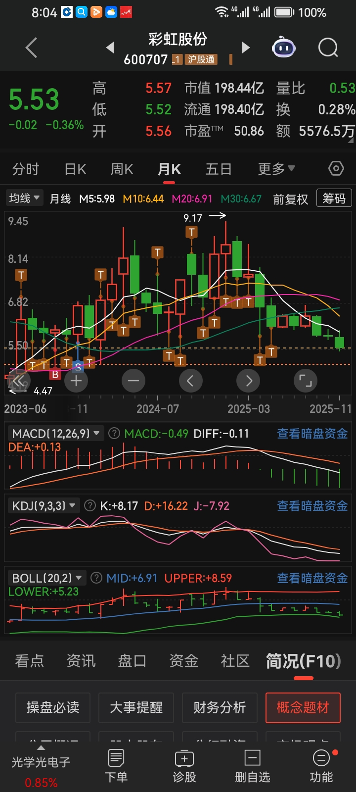Viewport: 356px width, 792px height.
Task: Tap the T marker at 9.17 peak
Action: (x=192, y=232)
